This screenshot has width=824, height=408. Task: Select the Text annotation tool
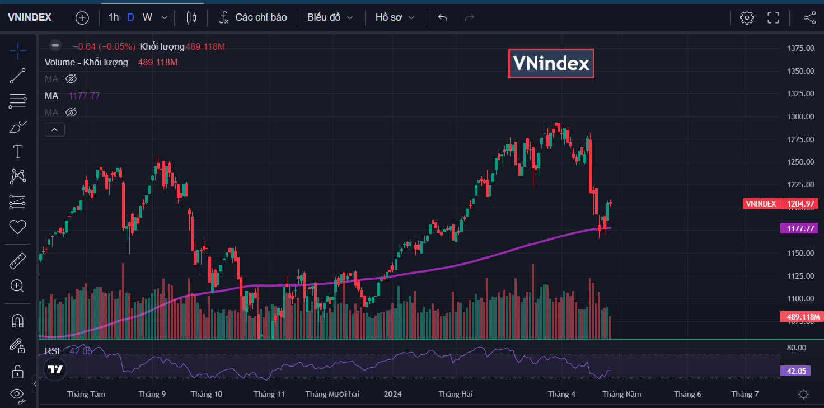pos(18,151)
